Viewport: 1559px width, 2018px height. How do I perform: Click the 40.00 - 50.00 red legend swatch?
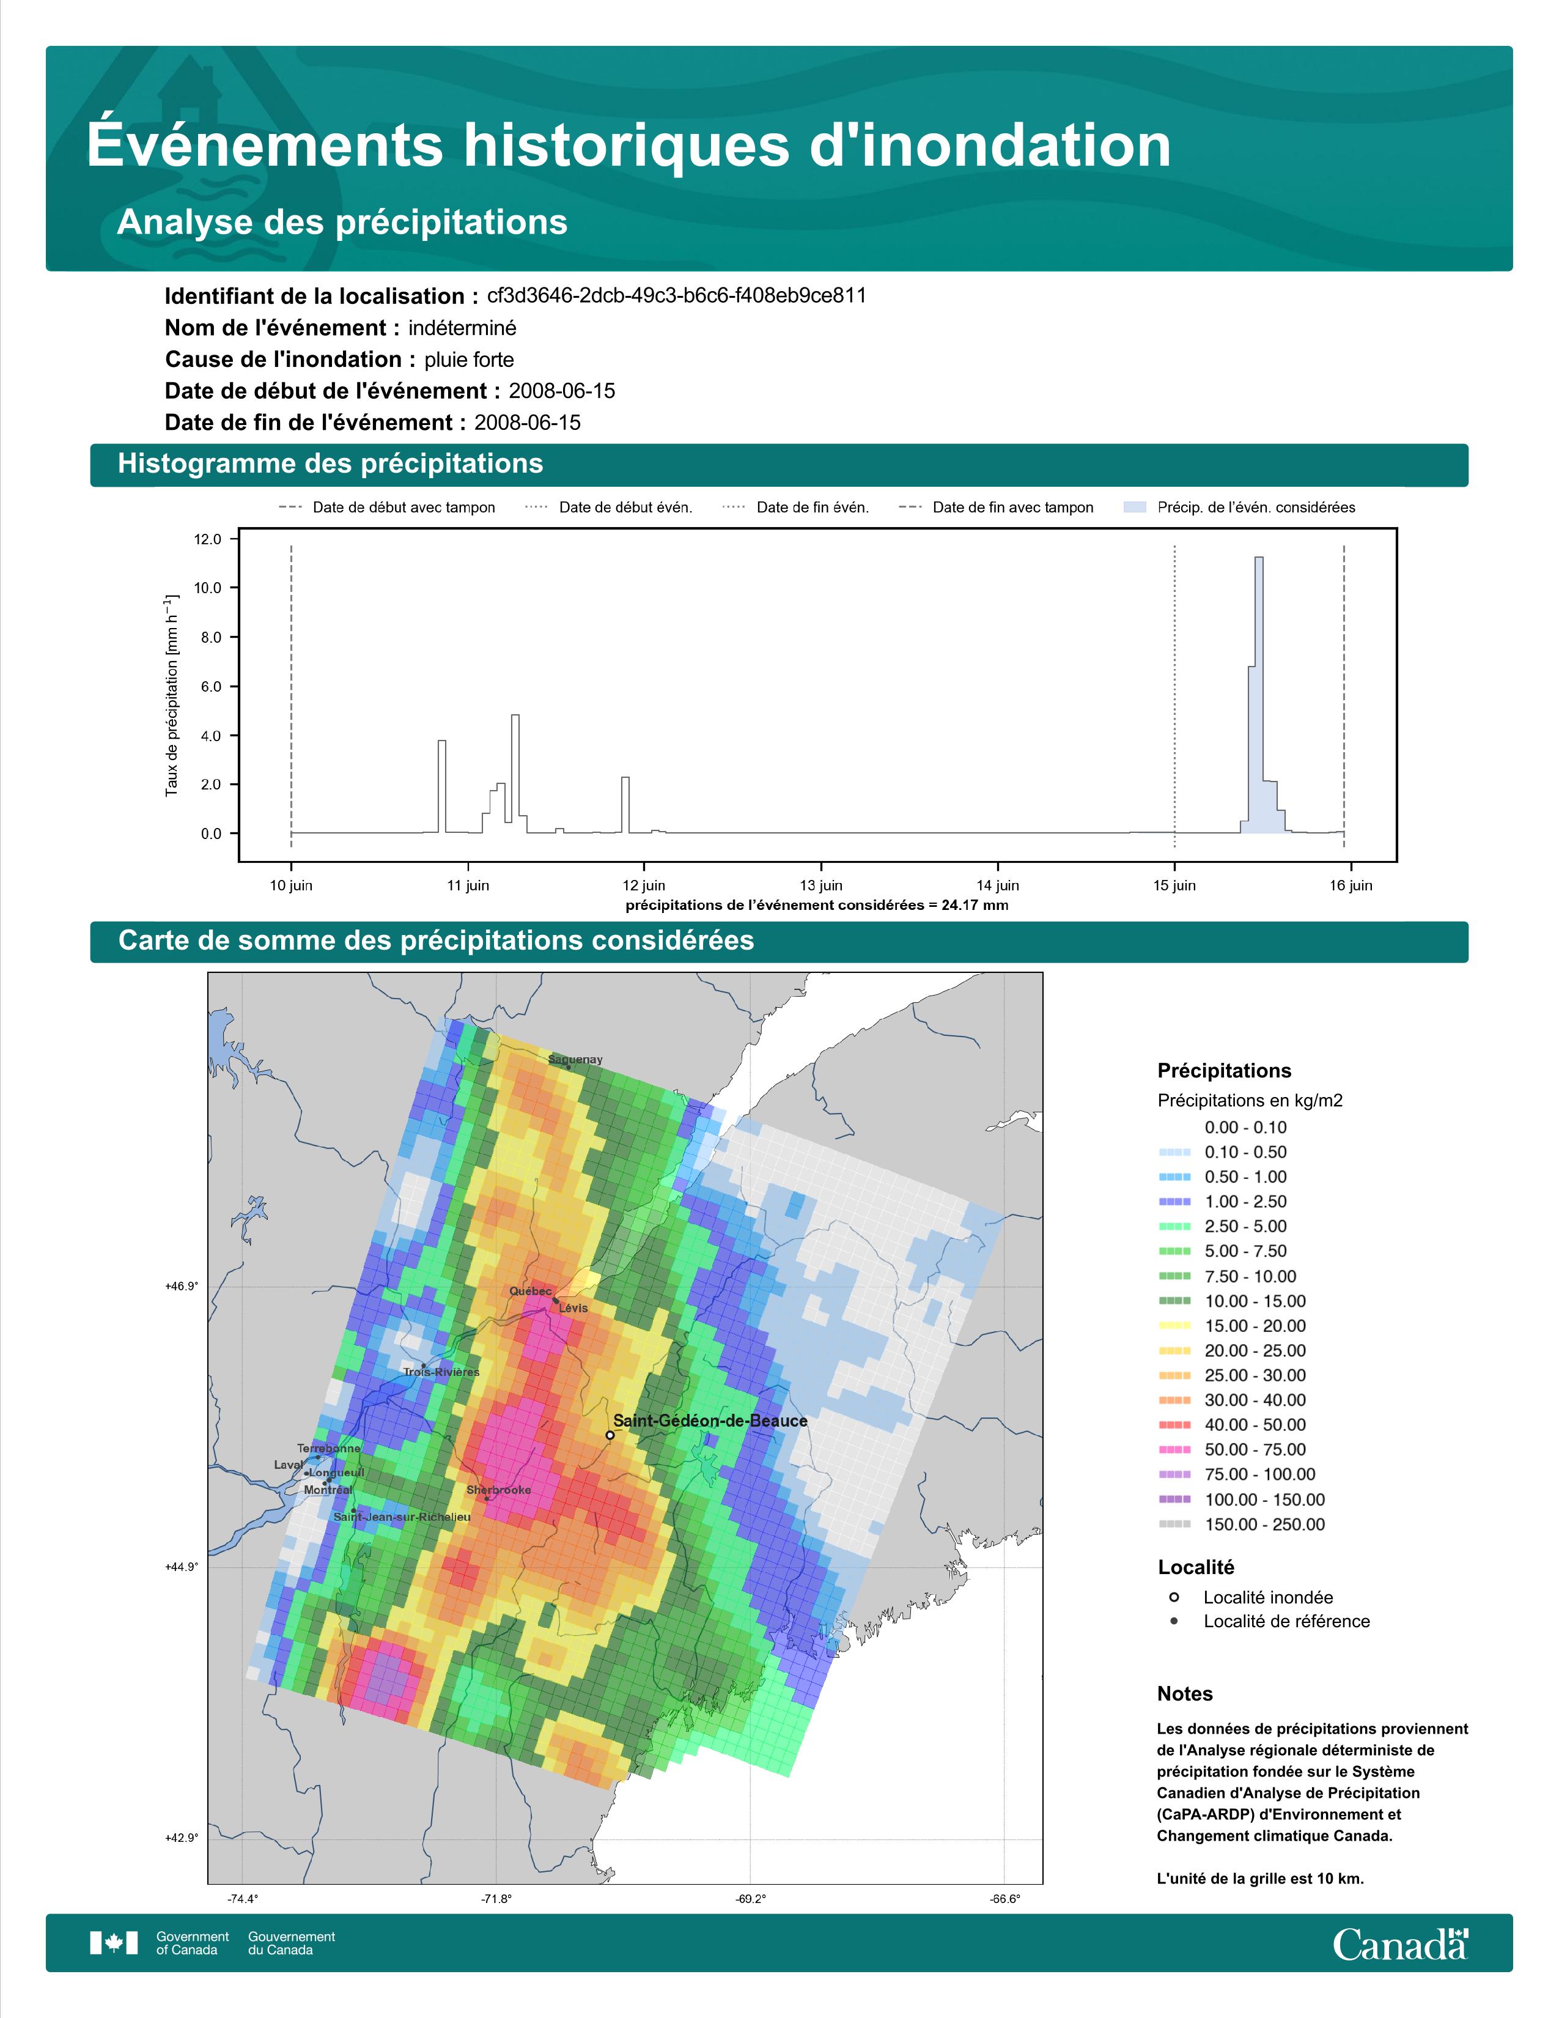pos(1174,1425)
